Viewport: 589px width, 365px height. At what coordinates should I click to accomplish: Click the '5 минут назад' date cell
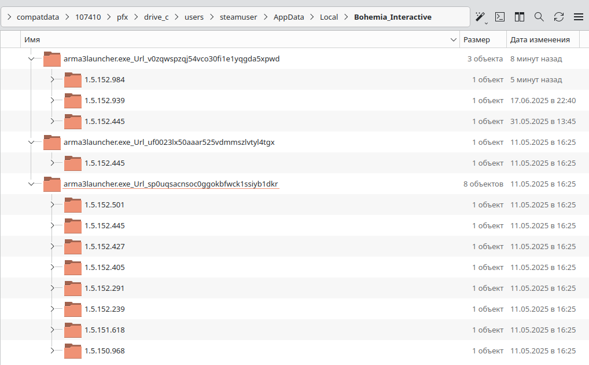click(x=536, y=80)
